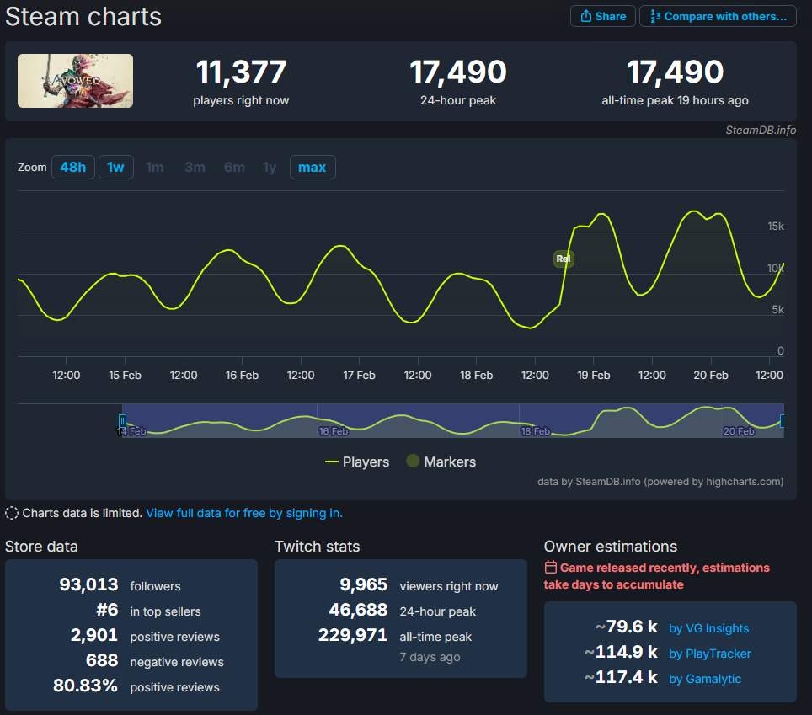Click the 80.83% positive reviews value
Screen dimensions: 812x715
tap(85, 686)
